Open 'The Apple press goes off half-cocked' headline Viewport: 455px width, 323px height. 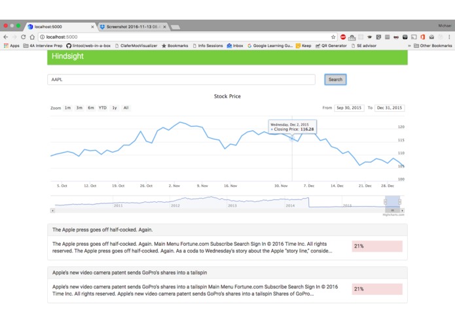point(102,229)
